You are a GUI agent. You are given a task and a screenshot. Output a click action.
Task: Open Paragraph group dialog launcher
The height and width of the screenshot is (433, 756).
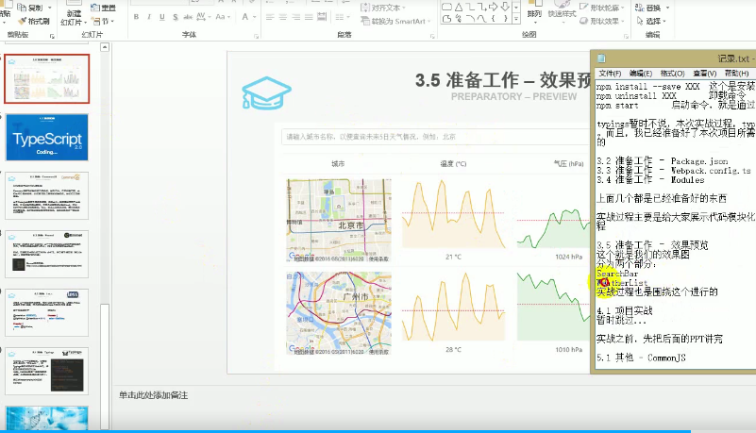point(432,36)
